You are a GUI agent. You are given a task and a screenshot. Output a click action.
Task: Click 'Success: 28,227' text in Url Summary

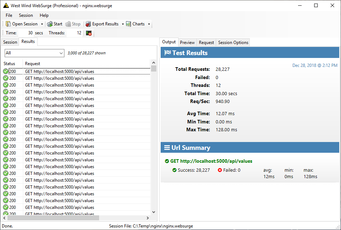(x=194, y=170)
